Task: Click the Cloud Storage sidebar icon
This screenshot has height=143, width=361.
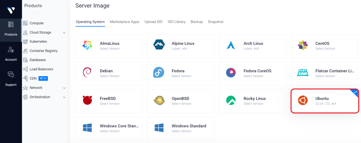Action: click(x=25, y=33)
